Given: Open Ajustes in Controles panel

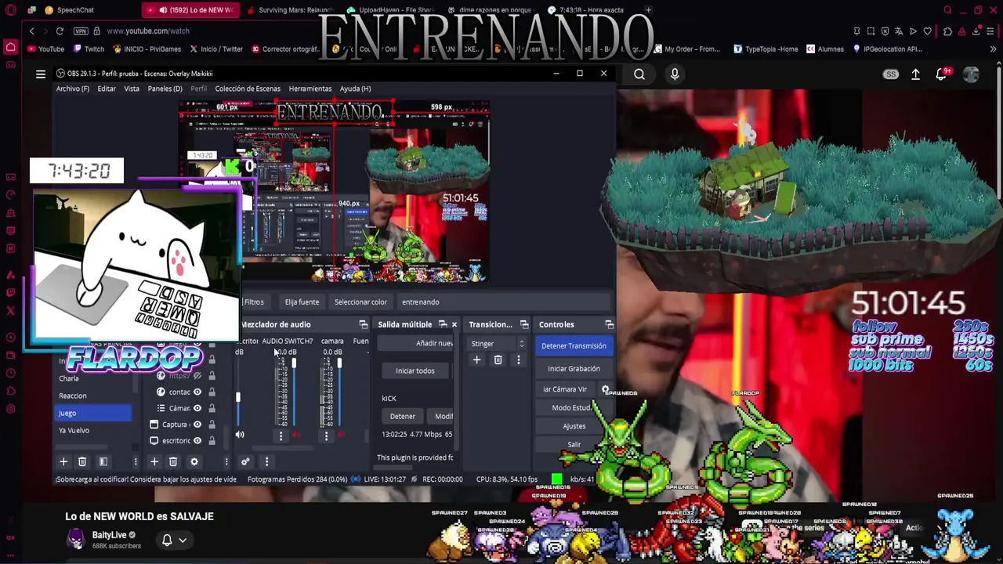Looking at the screenshot, I should pos(574,426).
